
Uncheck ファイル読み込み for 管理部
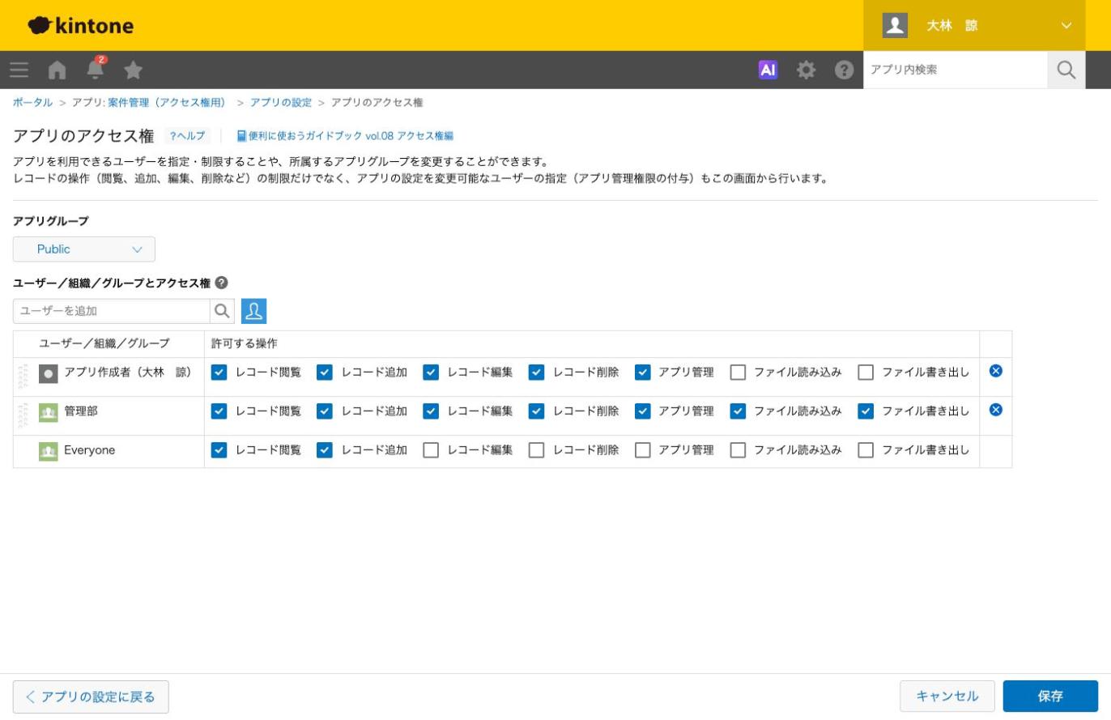(x=738, y=411)
